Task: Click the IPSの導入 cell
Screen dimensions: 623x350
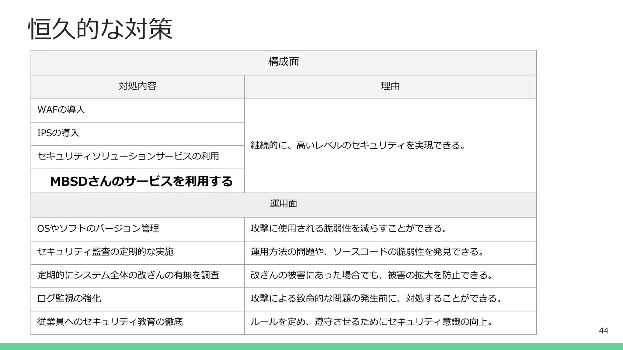Action: point(137,134)
